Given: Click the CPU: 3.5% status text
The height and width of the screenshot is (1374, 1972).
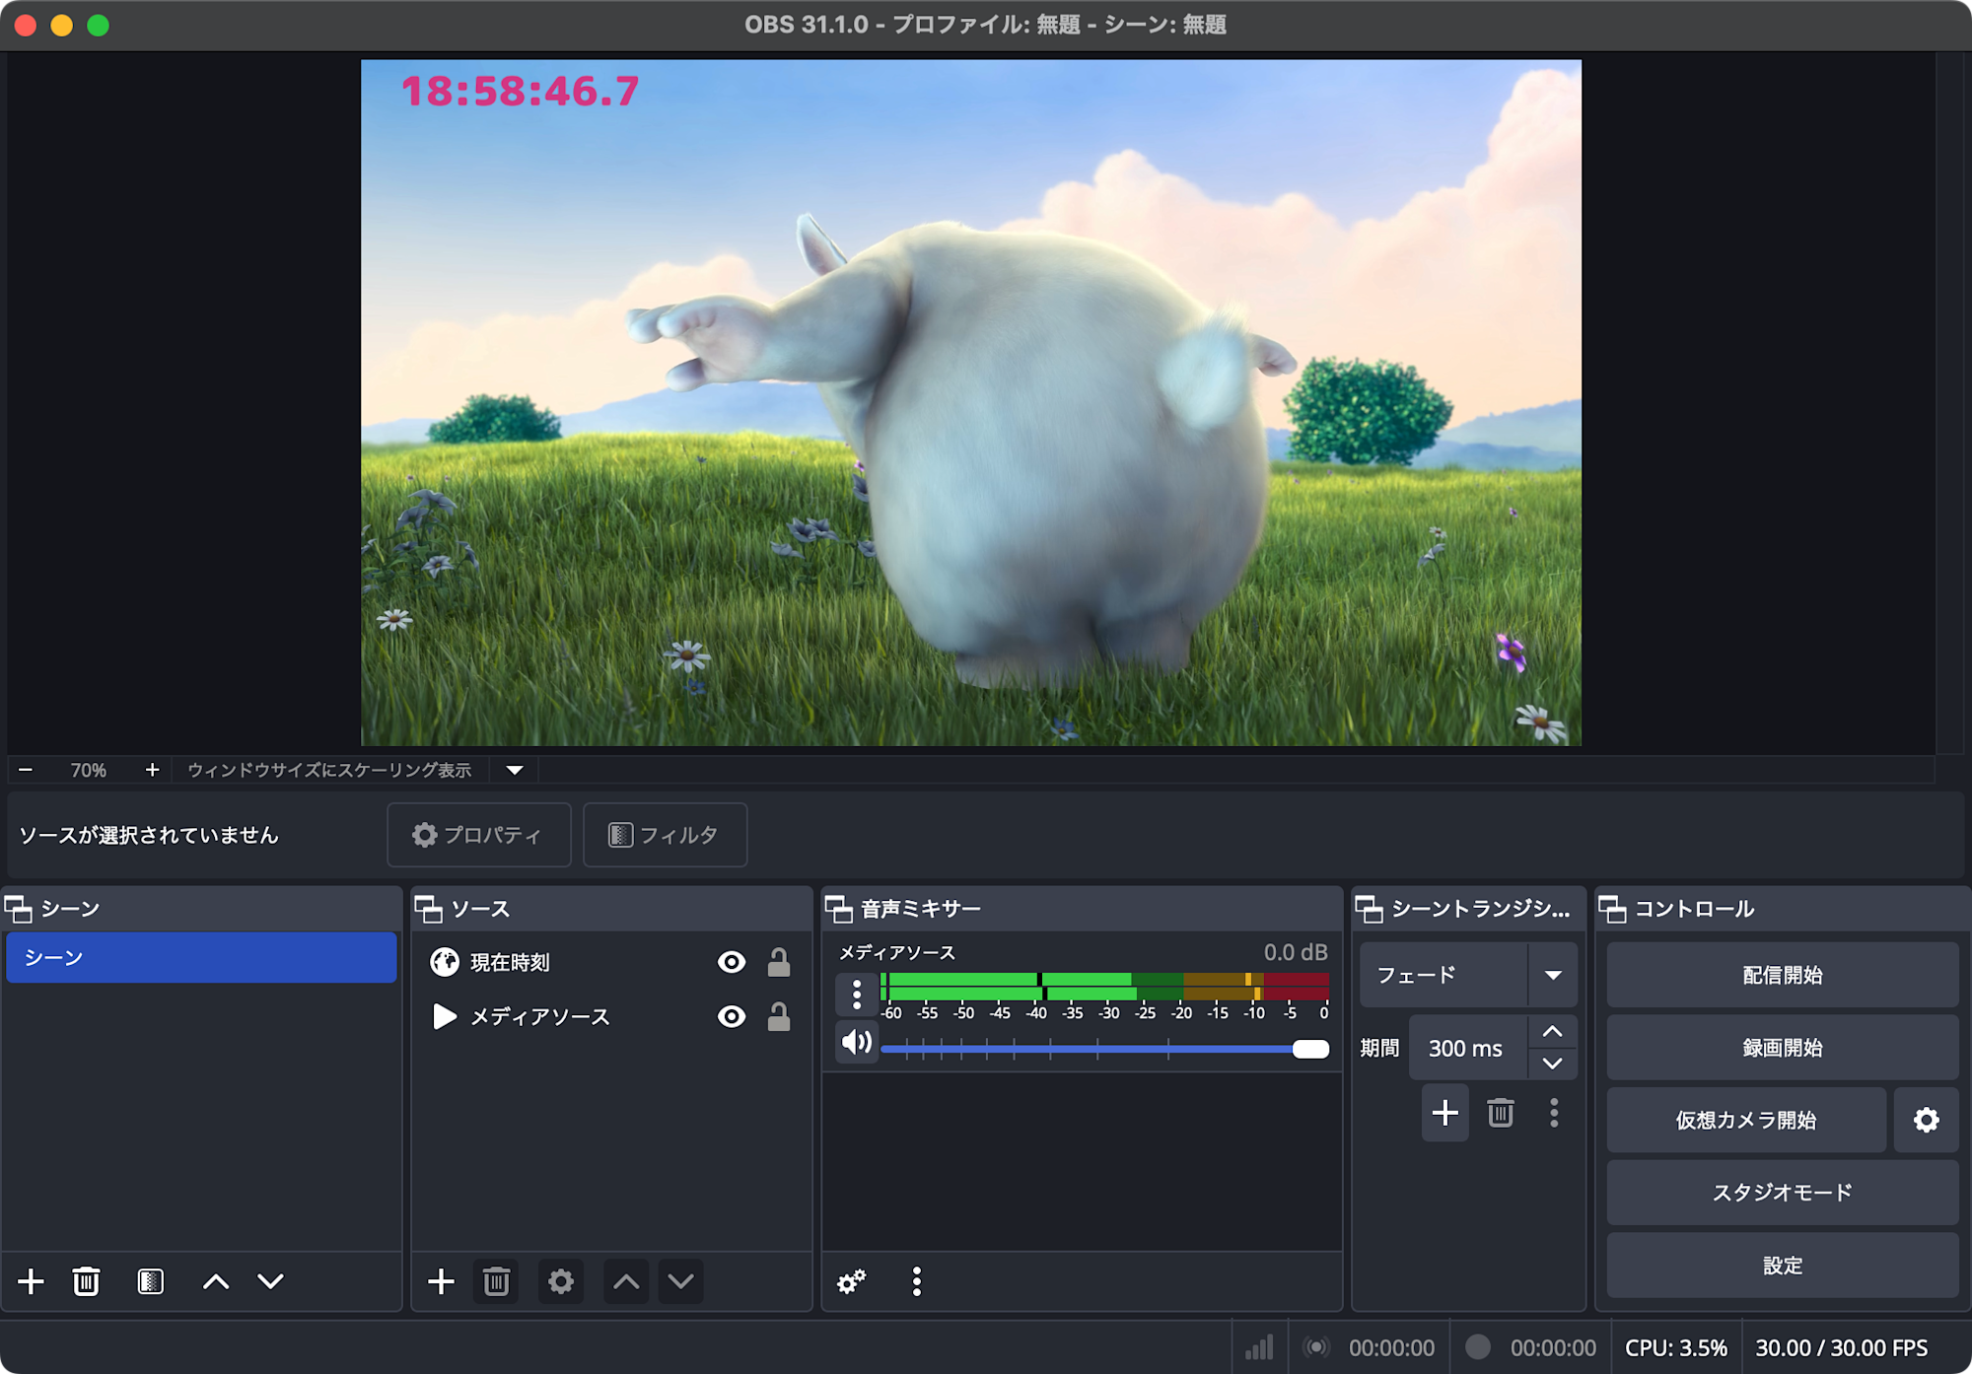Looking at the screenshot, I should coord(1676,1347).
